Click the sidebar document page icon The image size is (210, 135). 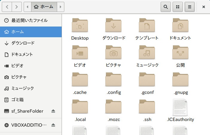coord(6,55)
